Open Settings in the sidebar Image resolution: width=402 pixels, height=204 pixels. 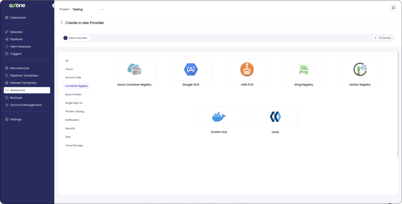pyautogui.click(x=16, y=119)
